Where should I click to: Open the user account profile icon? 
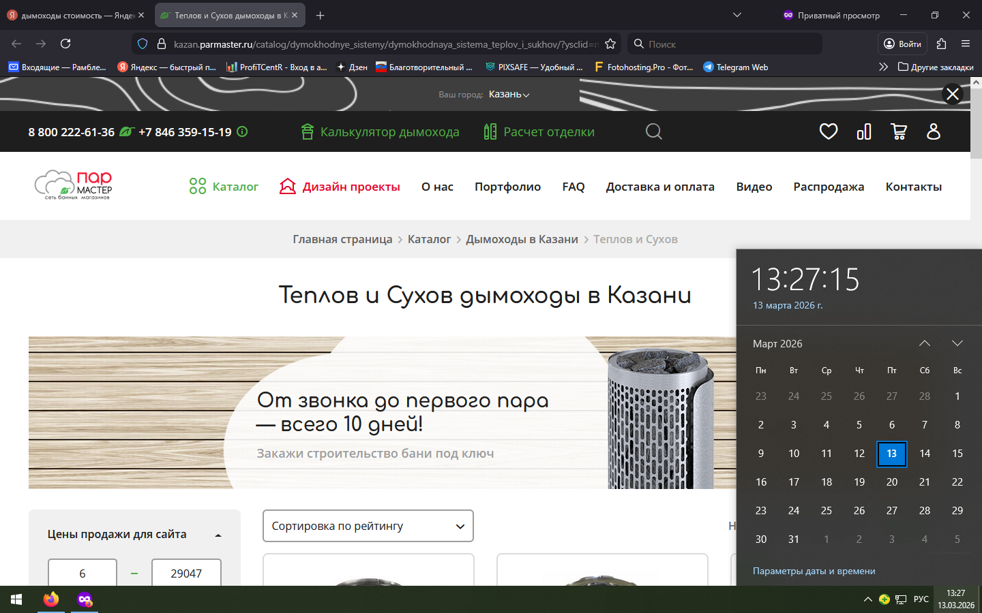[x=934, y=131]
